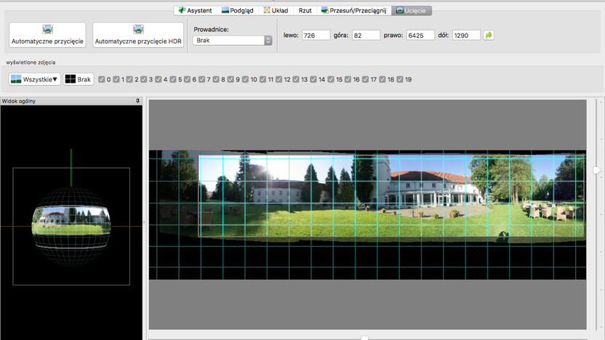Toggle image 17 checkbox
The width and height of the screenshot is (605, 340).
tap(365, 79)
